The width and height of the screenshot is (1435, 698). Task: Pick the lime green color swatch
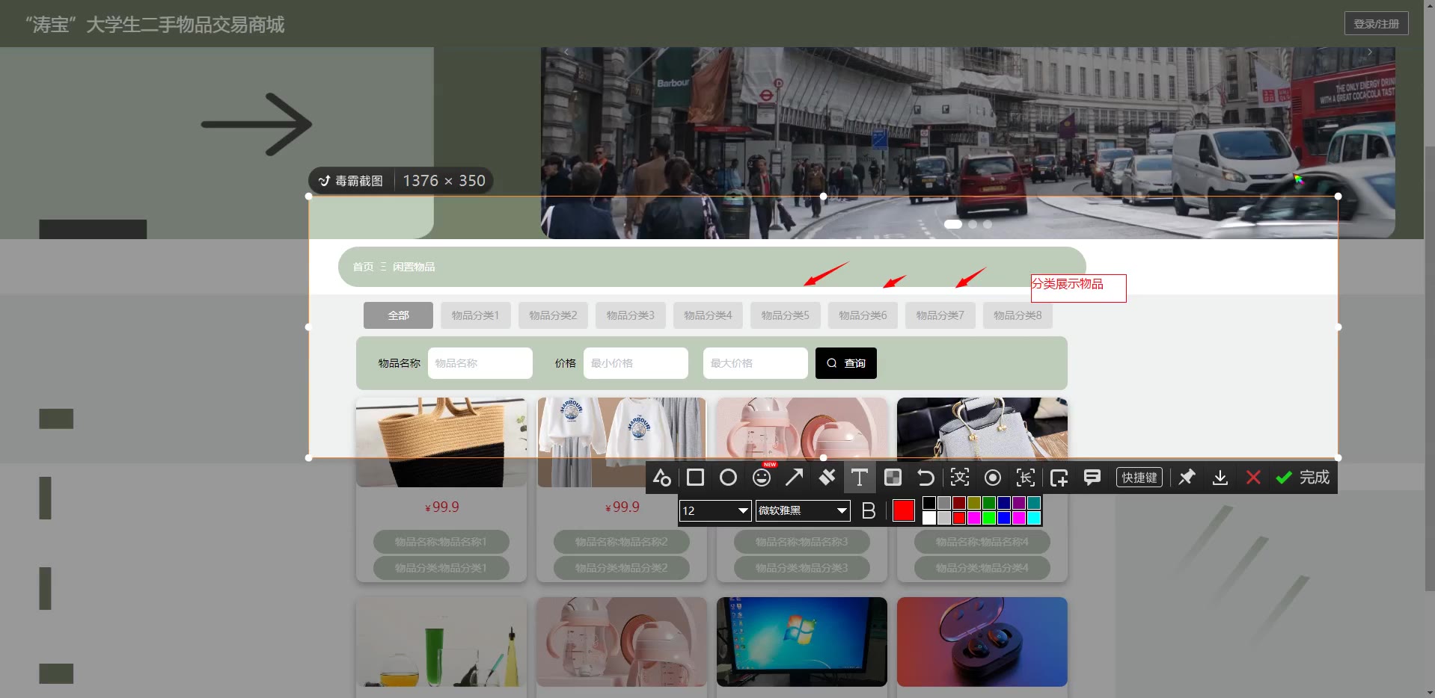coord(989,518)
